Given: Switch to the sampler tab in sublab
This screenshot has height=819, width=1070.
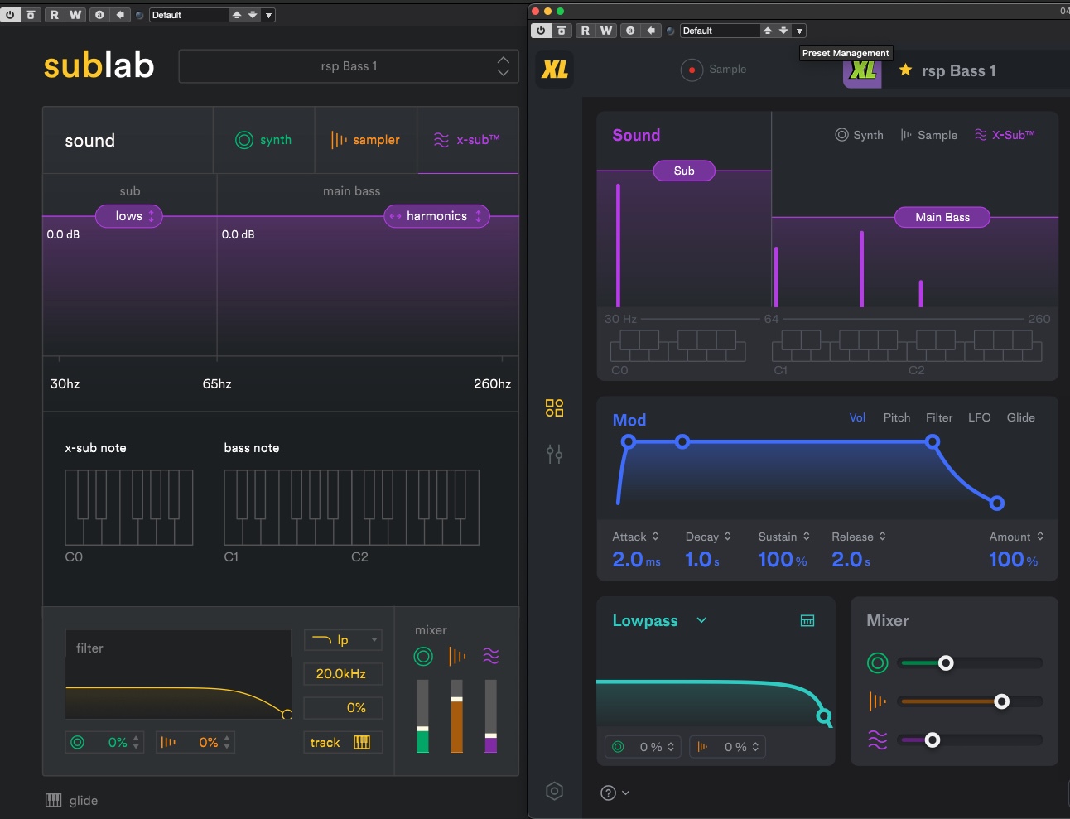Looking at the screenshot, I should [x=365, y=140].
